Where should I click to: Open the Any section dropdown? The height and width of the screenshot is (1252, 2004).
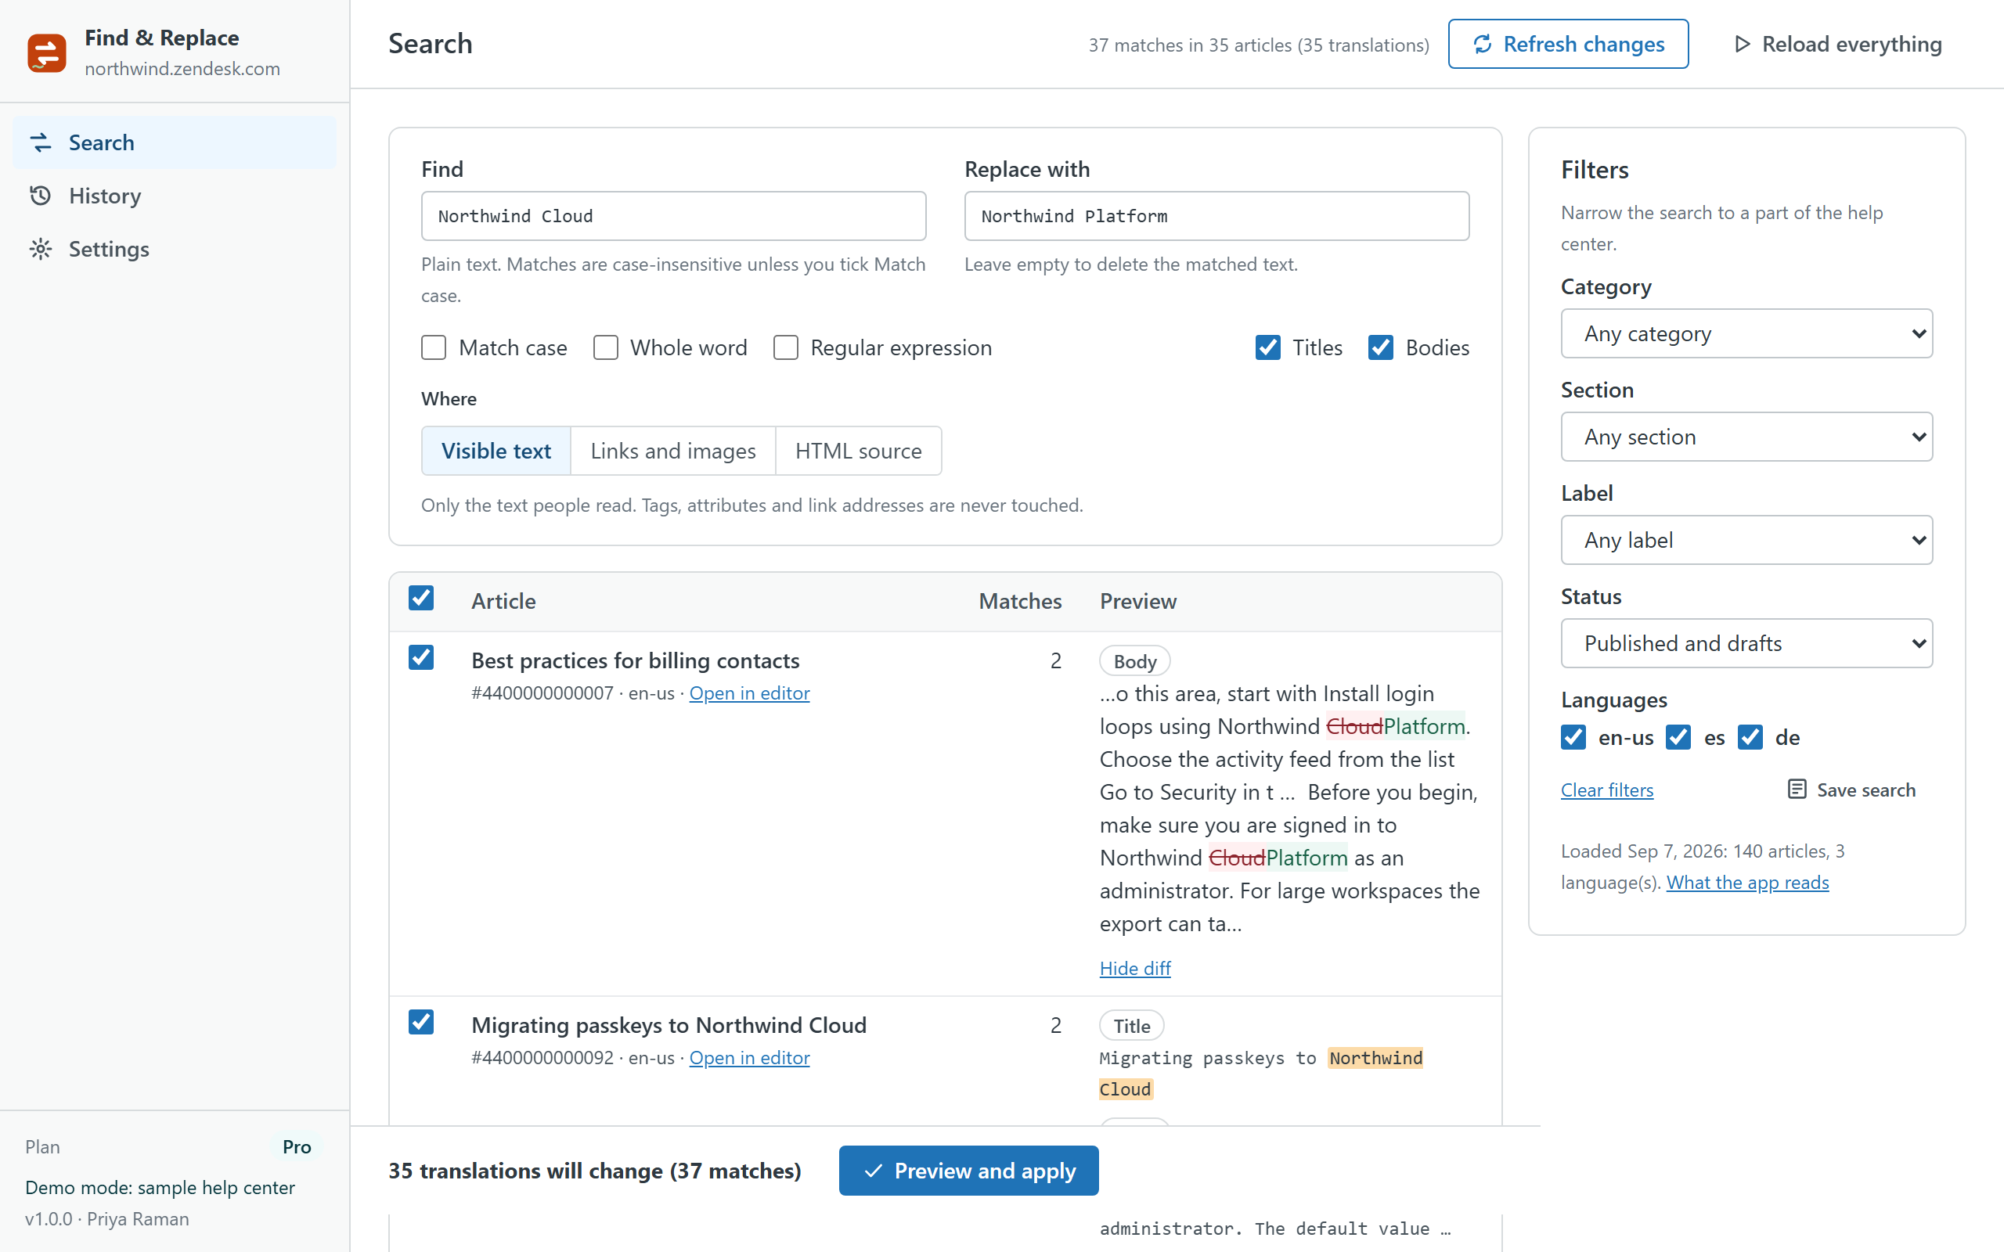click(1746, 437)
